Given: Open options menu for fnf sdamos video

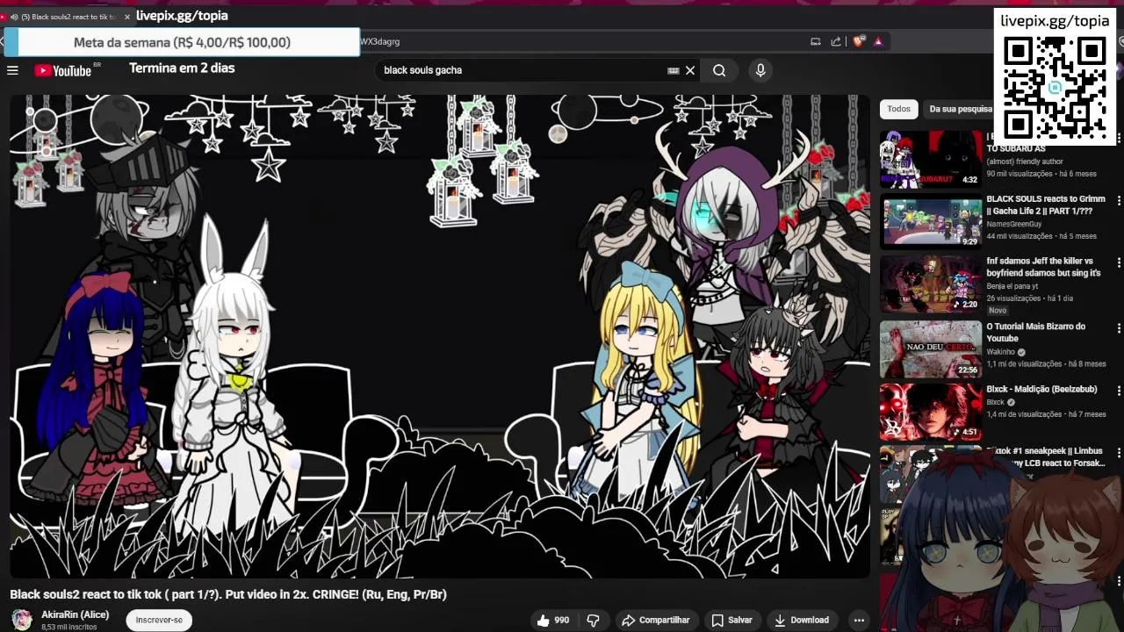Looking at the screenshot, I should click(1119, 263).
